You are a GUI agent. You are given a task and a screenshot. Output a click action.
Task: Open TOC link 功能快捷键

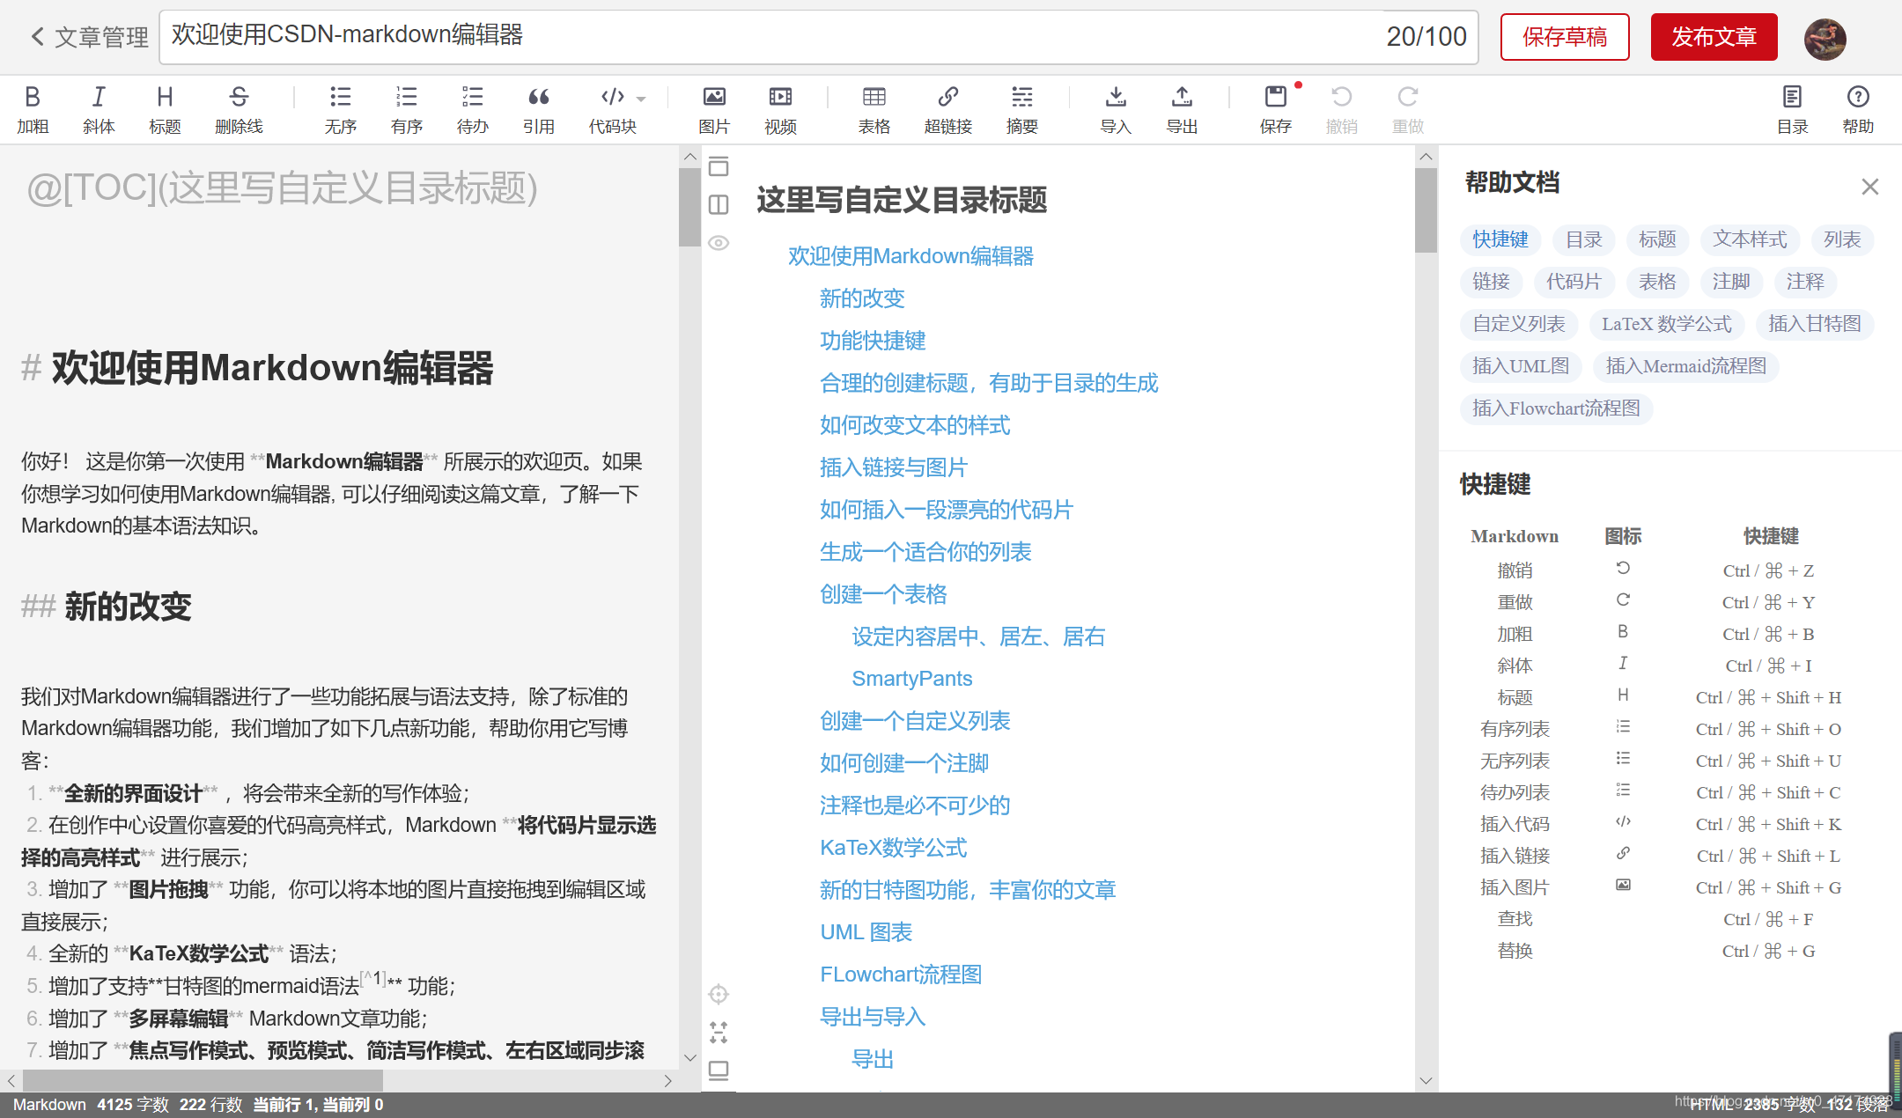(872, 341)
